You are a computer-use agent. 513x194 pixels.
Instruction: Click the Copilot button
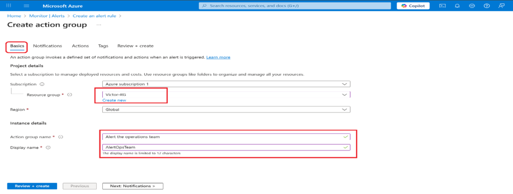tap(413, 6)
